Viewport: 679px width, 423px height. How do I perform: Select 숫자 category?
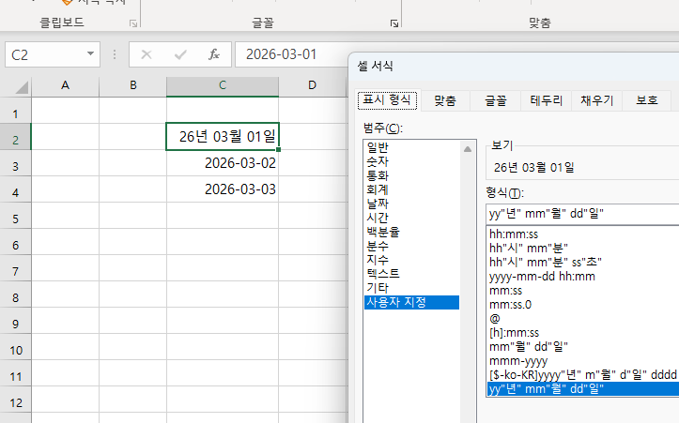click(411, 161)
